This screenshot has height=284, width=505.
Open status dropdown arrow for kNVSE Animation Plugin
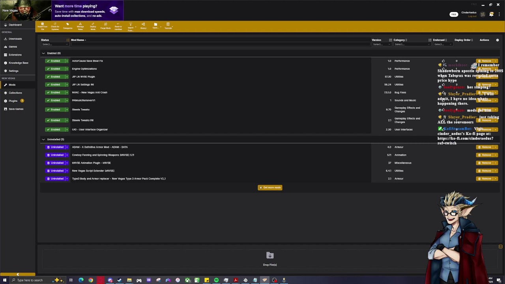pos(67,163)
